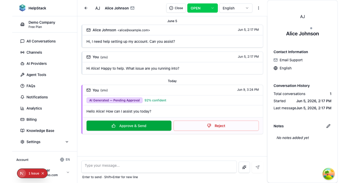Click the Today date separator

tap(172, 81)
